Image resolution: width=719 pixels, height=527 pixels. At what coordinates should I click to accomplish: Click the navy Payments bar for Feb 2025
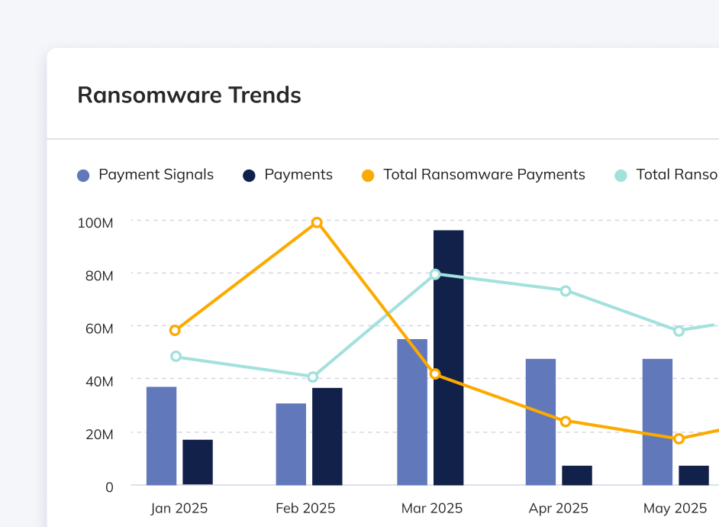click(327, 436)
